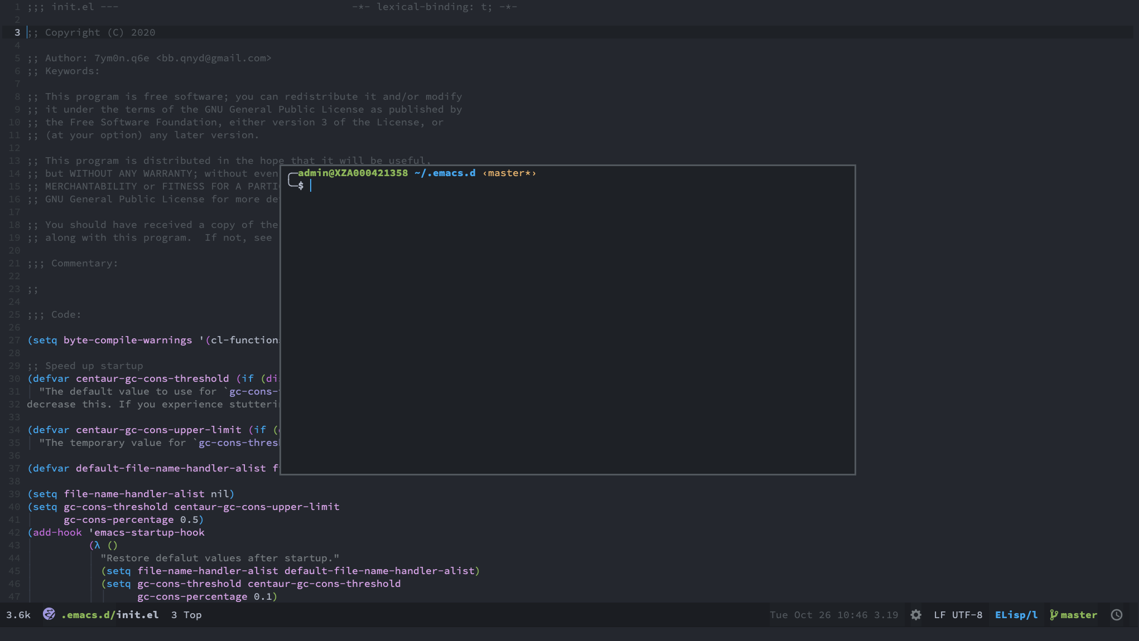This screenshot has width=1139, height=641.
Task: Click the gear settings icon in modeline
Action: point(916,615)
